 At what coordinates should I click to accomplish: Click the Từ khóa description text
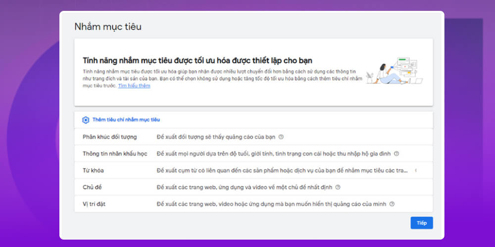282,170
